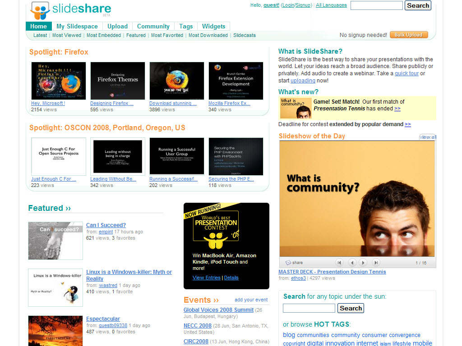Click view all slideshows link
The image size is (462, 346).
(x=428, y=137)
